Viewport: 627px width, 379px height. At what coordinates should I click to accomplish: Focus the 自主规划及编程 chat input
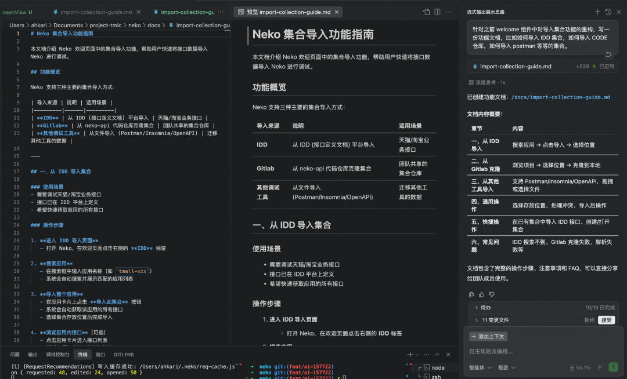click(x=542, y=351)
